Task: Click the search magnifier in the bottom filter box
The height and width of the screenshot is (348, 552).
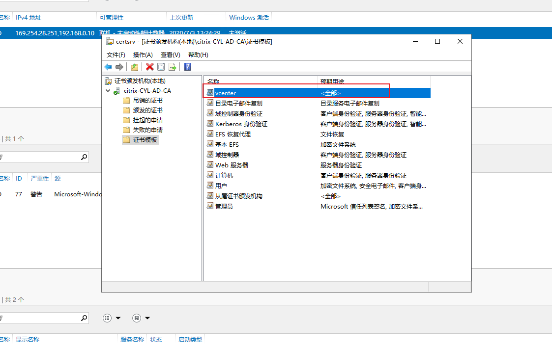Action: [84, 318]
